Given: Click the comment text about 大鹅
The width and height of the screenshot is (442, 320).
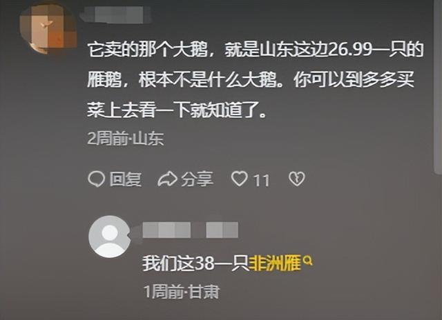Looking at the screenshot, I should pyautogui.click(x=256, y=80).
